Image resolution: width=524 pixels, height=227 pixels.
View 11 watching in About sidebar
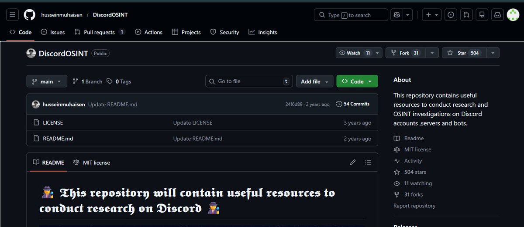tap(413, 183)
